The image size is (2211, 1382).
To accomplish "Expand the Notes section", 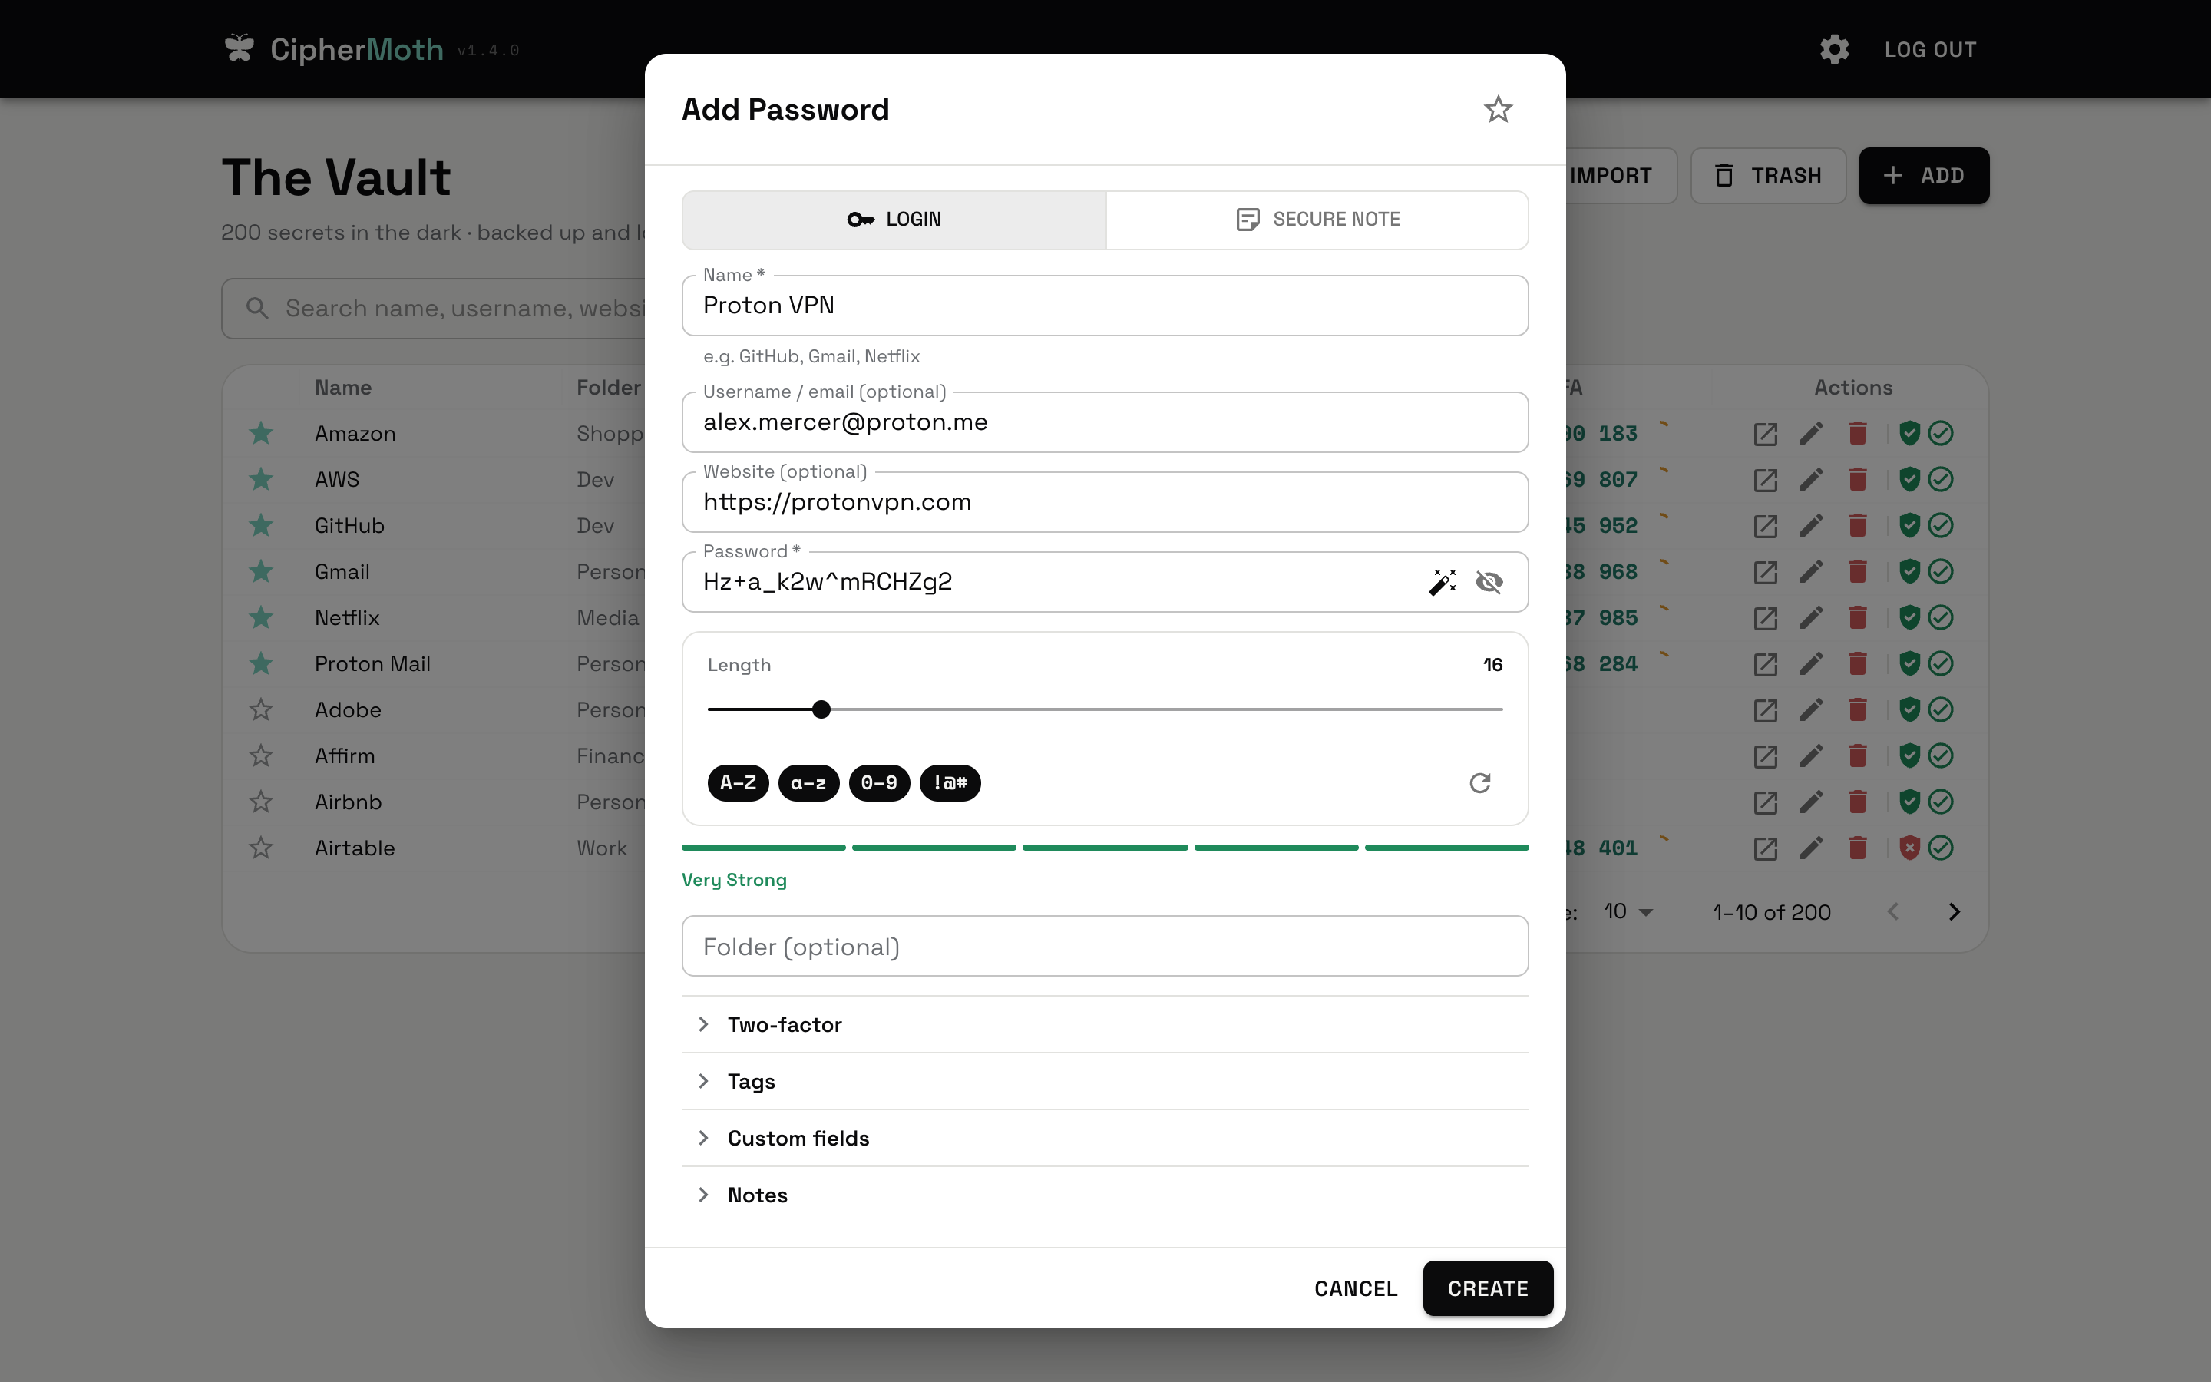I will [1105, 1195].
